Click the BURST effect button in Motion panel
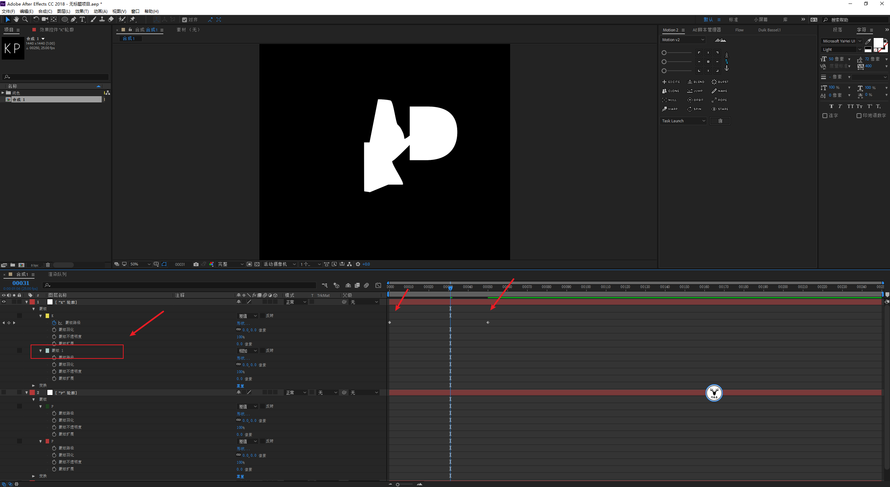 [x=720, y=82]
